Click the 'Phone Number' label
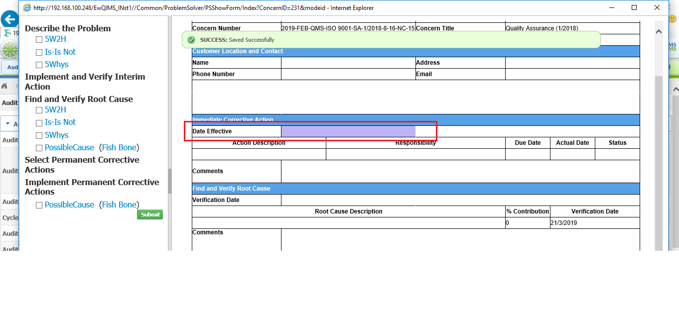The height and width of the screenshot is (310, 679). click(x=213, y=74)
